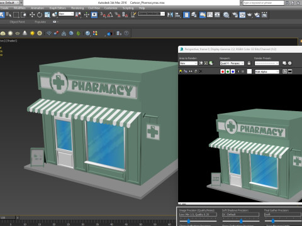Click the Render in Cloud filmstrip icon
The width and height of the screenshot is (302, 226).
(x=264, y=14)
